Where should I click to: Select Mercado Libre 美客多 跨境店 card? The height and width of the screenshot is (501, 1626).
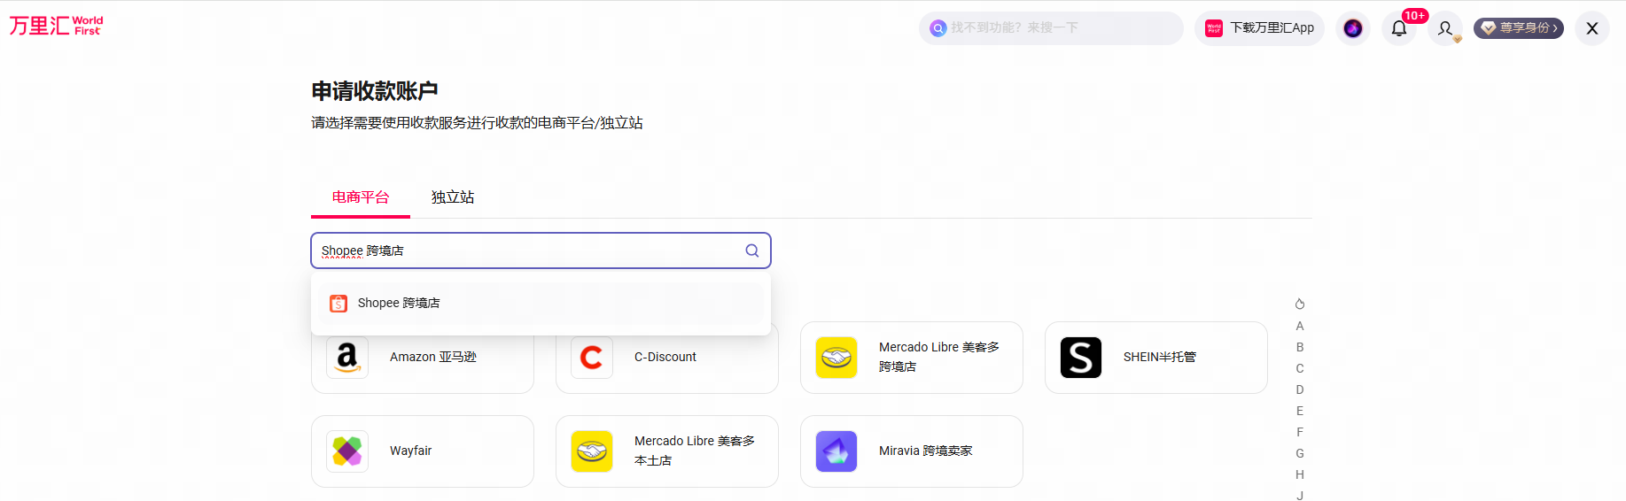(912, 358)
